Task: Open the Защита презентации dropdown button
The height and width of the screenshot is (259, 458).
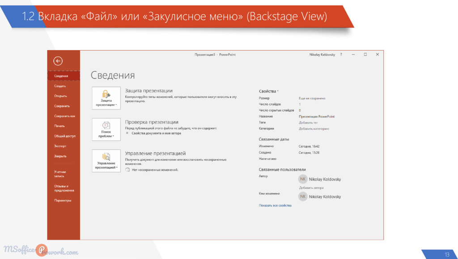Action: tap(106, 98)
